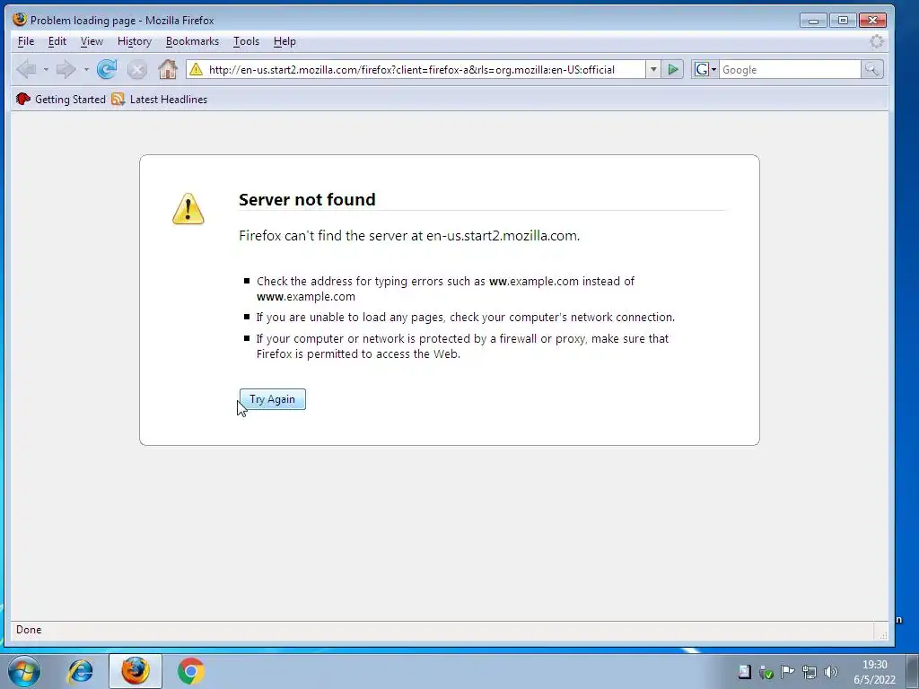Viewport: 919px width, 689px height.
Task: Click the green Go button
Action: [x=673, y=70]
